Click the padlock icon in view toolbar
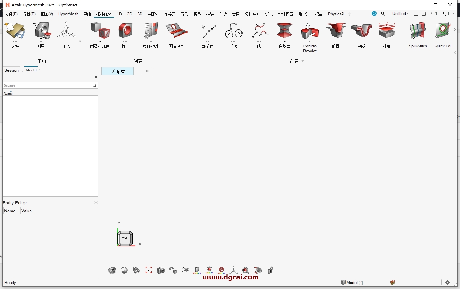Screen dimensions: 460x289 (270, 270)
